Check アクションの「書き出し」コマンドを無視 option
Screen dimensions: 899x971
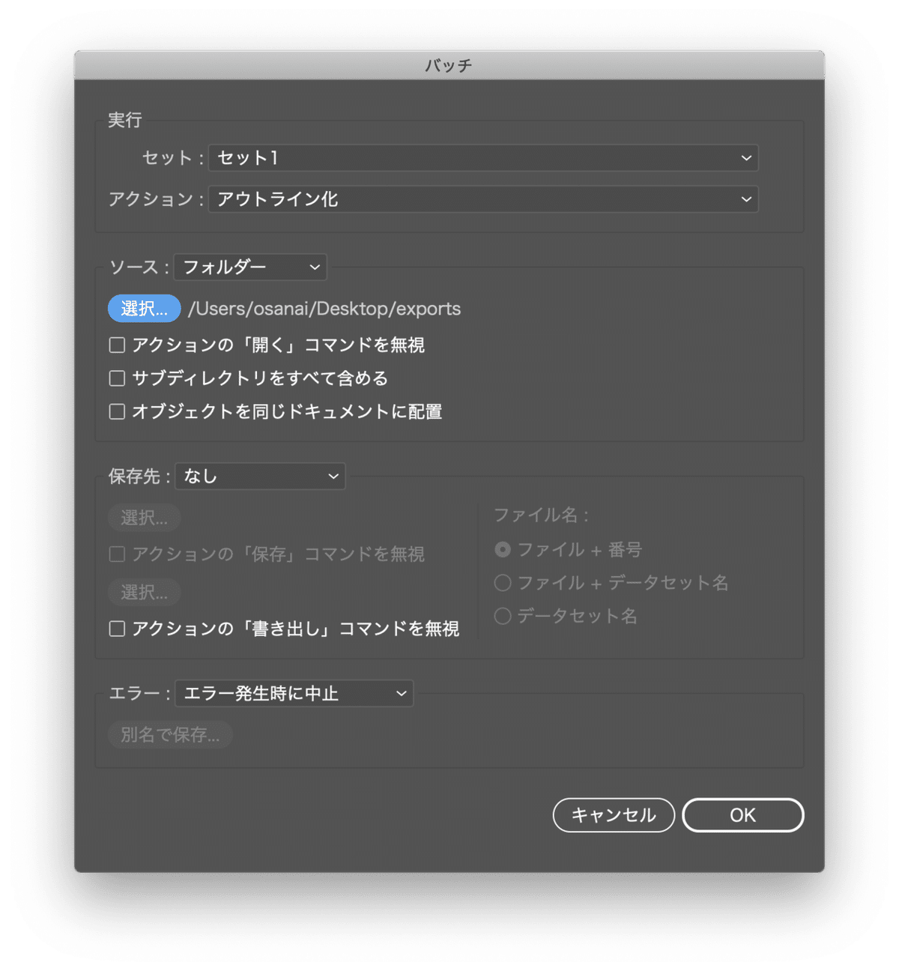coord(117,629)
